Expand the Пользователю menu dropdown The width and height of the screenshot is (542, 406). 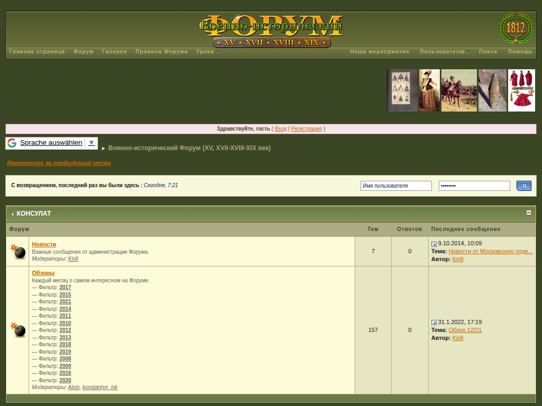pos(445,52)
